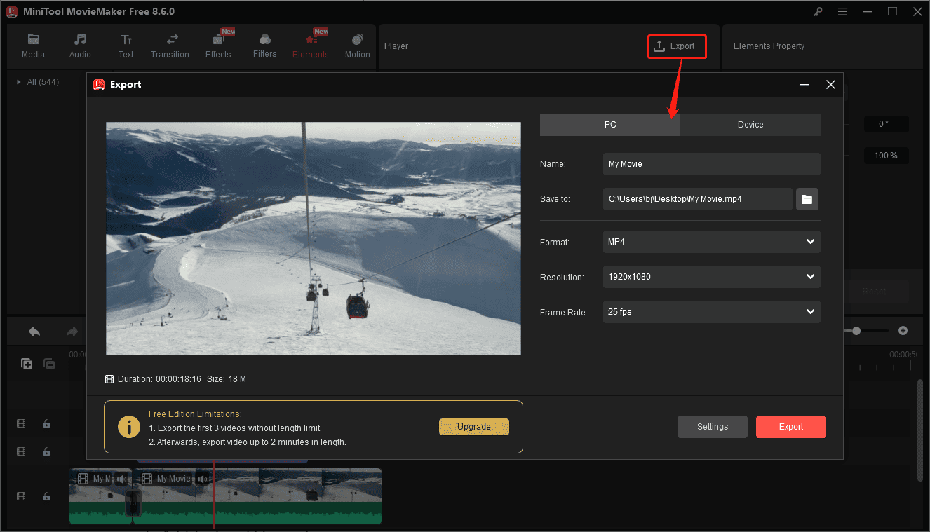Click the timeline zoom in plus icon
The image size is (930, 532).
tap(903, 330)
